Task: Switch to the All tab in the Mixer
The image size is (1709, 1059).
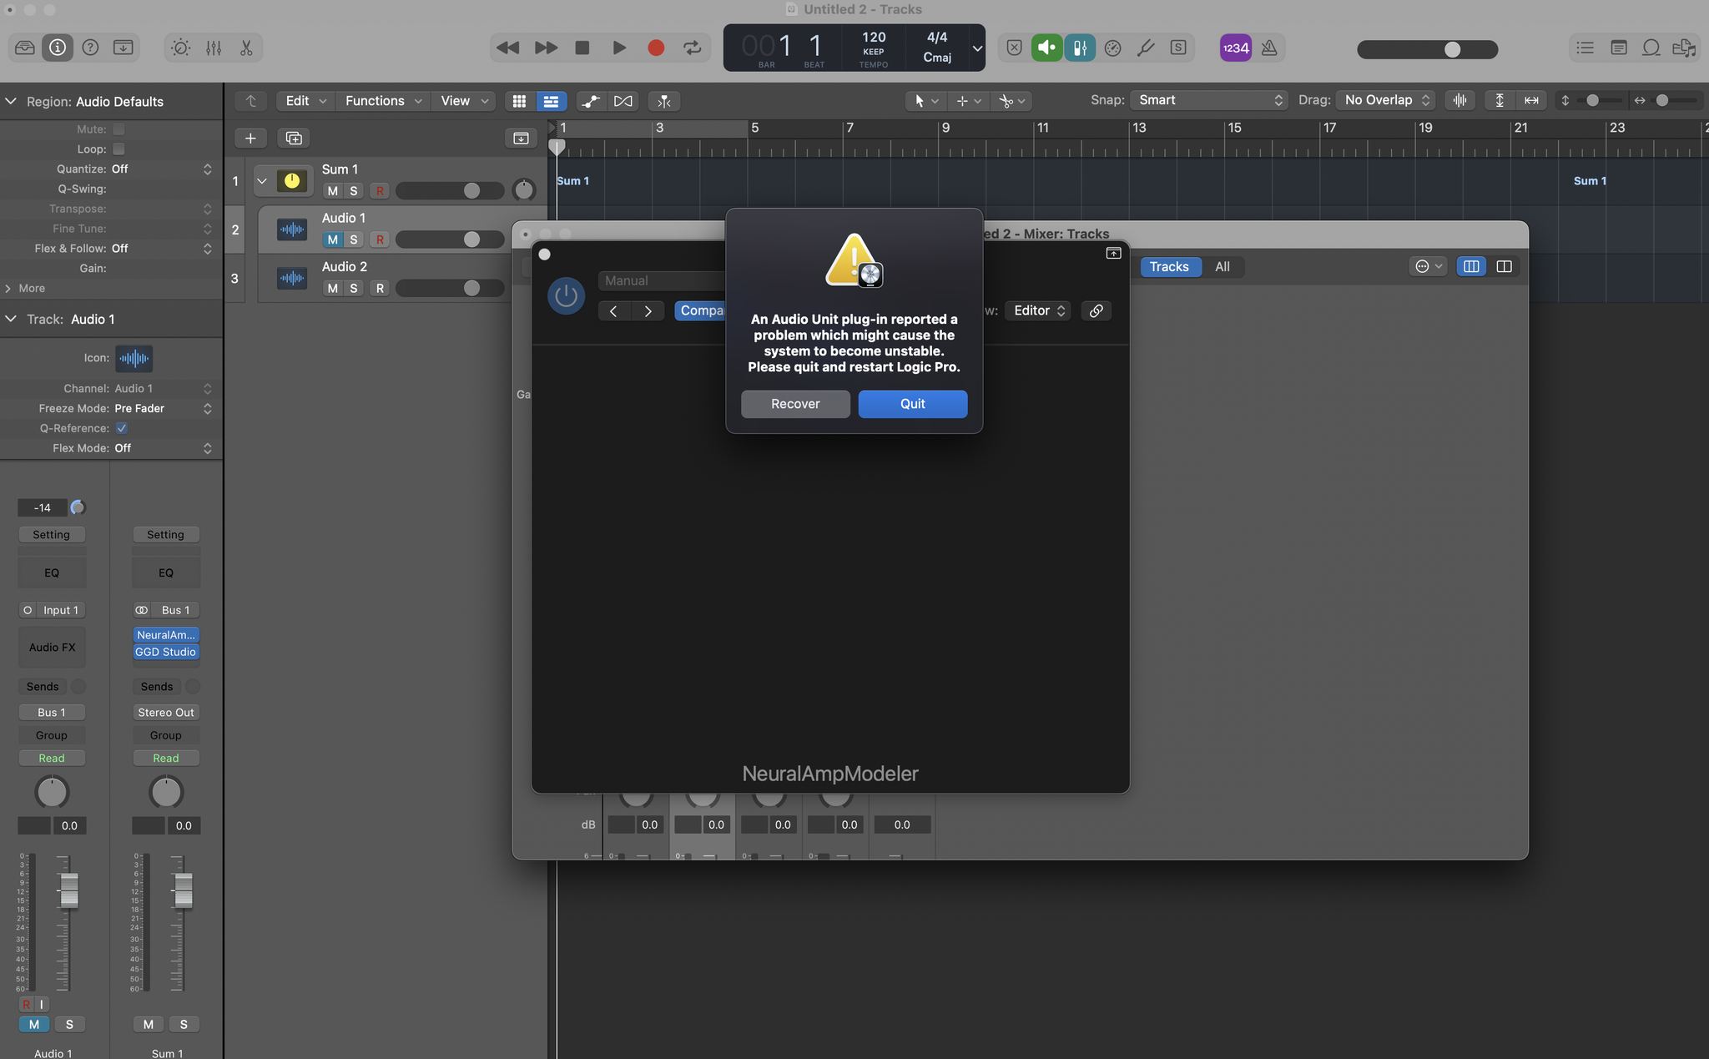Action: click(x=1223, y=266)
